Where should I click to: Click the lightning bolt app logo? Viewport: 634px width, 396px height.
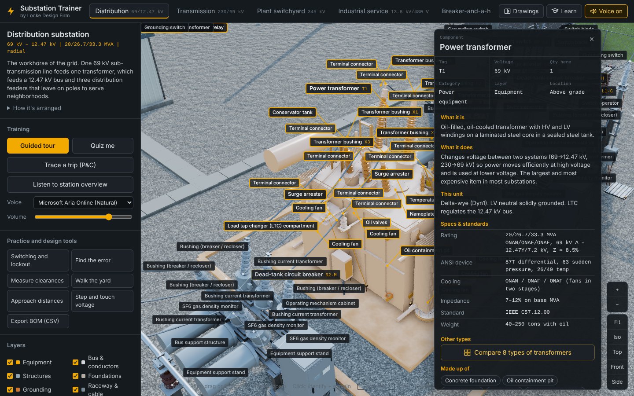tap(11, 11)
